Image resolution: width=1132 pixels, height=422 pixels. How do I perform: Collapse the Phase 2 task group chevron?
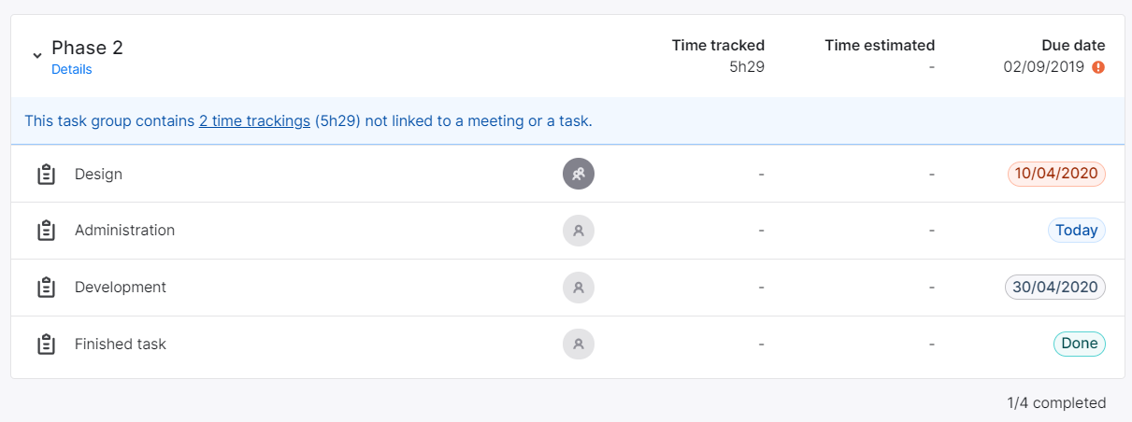[37, 56]
